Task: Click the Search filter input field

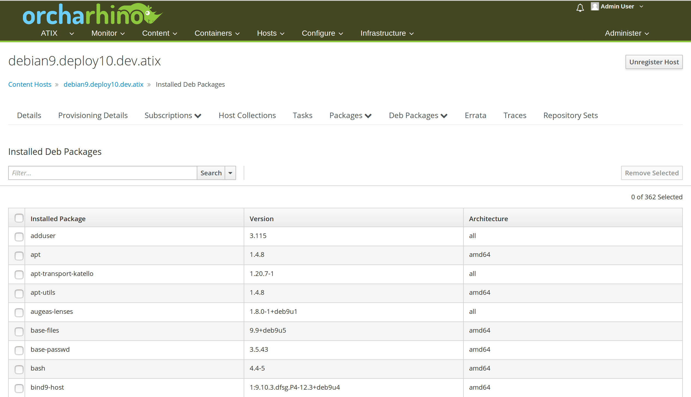Action: tap(103, 173)
